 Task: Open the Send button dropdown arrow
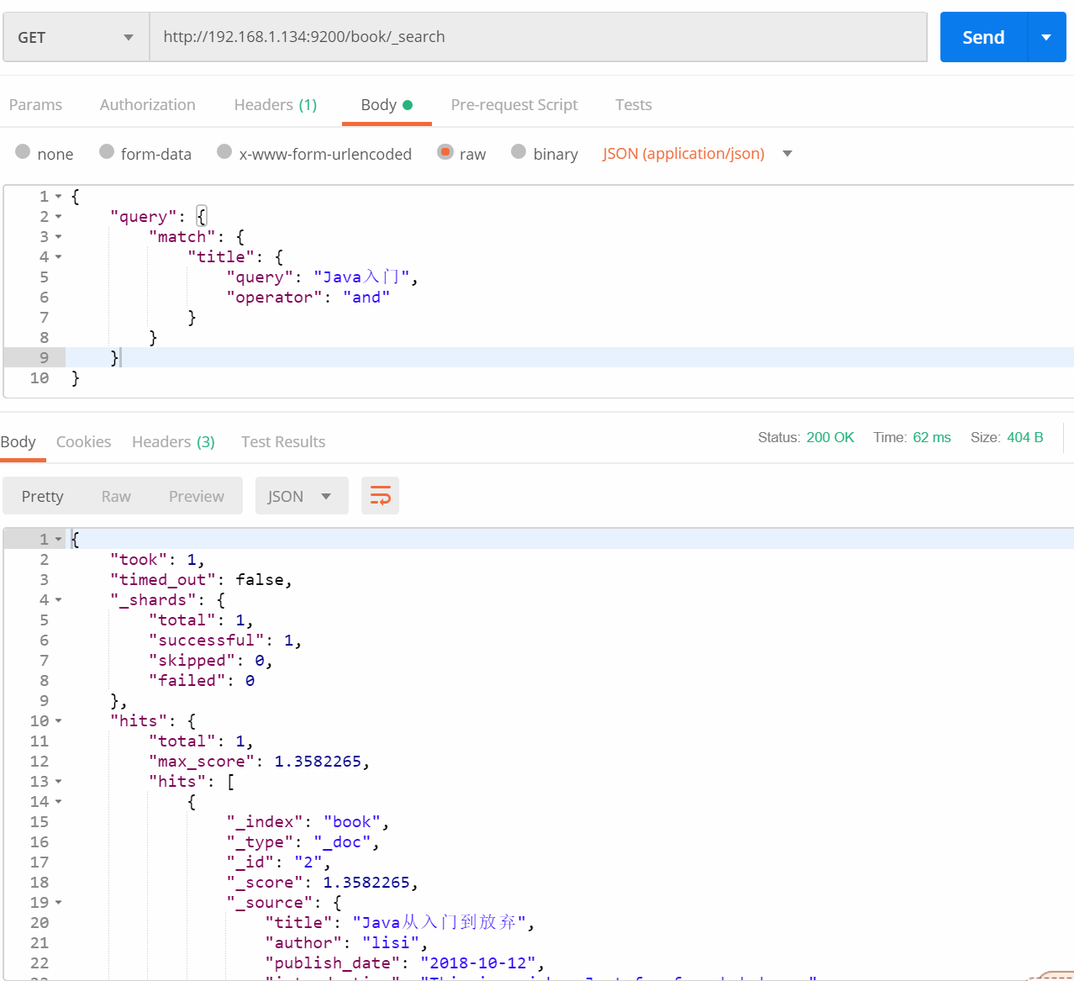1046,37
